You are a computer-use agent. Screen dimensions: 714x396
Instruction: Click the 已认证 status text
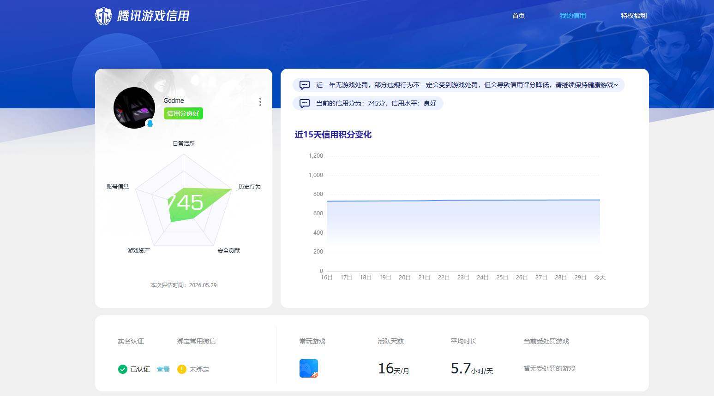(140, 369)
